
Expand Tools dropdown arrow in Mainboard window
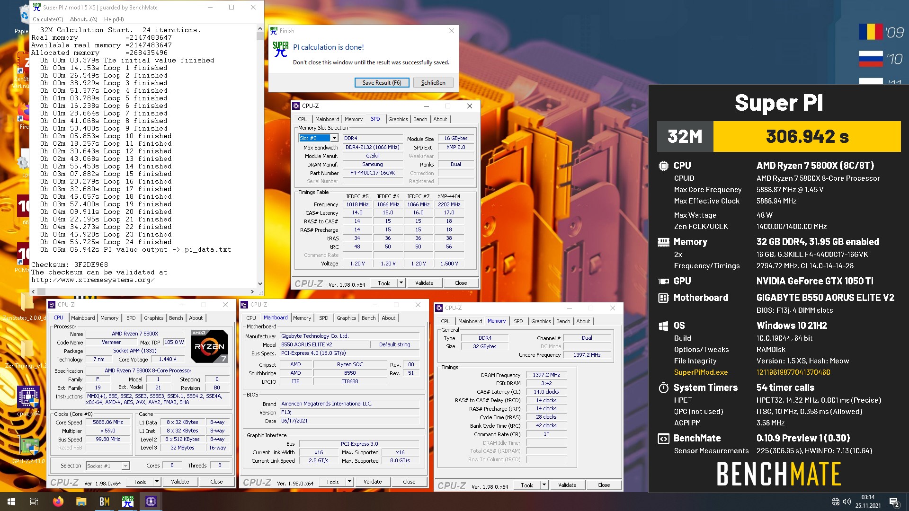tap(349, 482)
